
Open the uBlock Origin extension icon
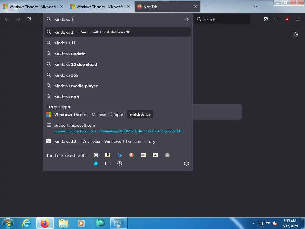point(287,19)
